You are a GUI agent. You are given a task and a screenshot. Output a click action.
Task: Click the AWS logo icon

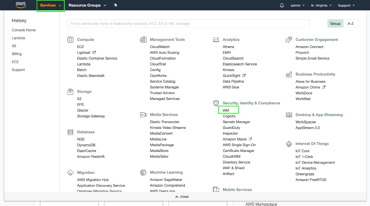tap(21, 5)
